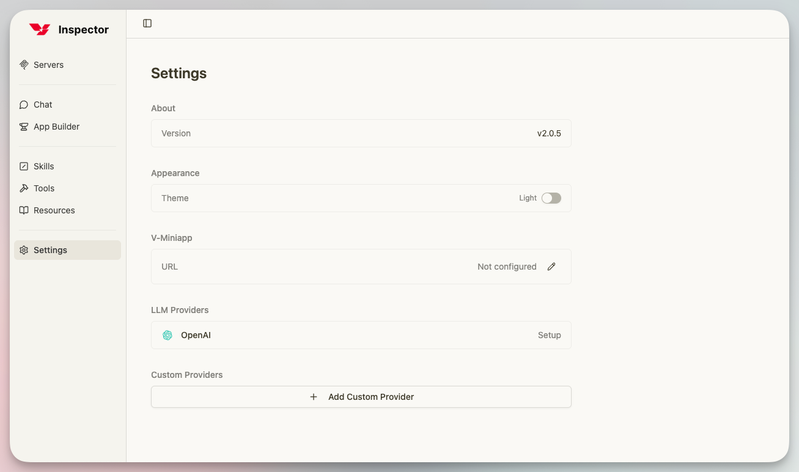Viewport: 799px width, 472px height.
Task: Click the Light theme label
Action: 528,198
